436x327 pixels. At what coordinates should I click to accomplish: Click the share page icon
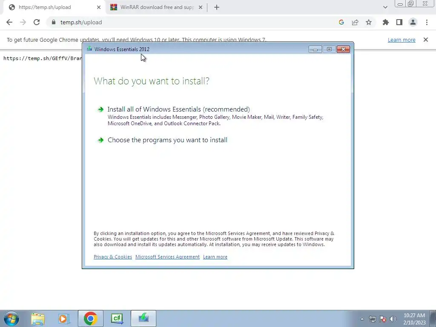pyautogui.click(x=355, y=22)
